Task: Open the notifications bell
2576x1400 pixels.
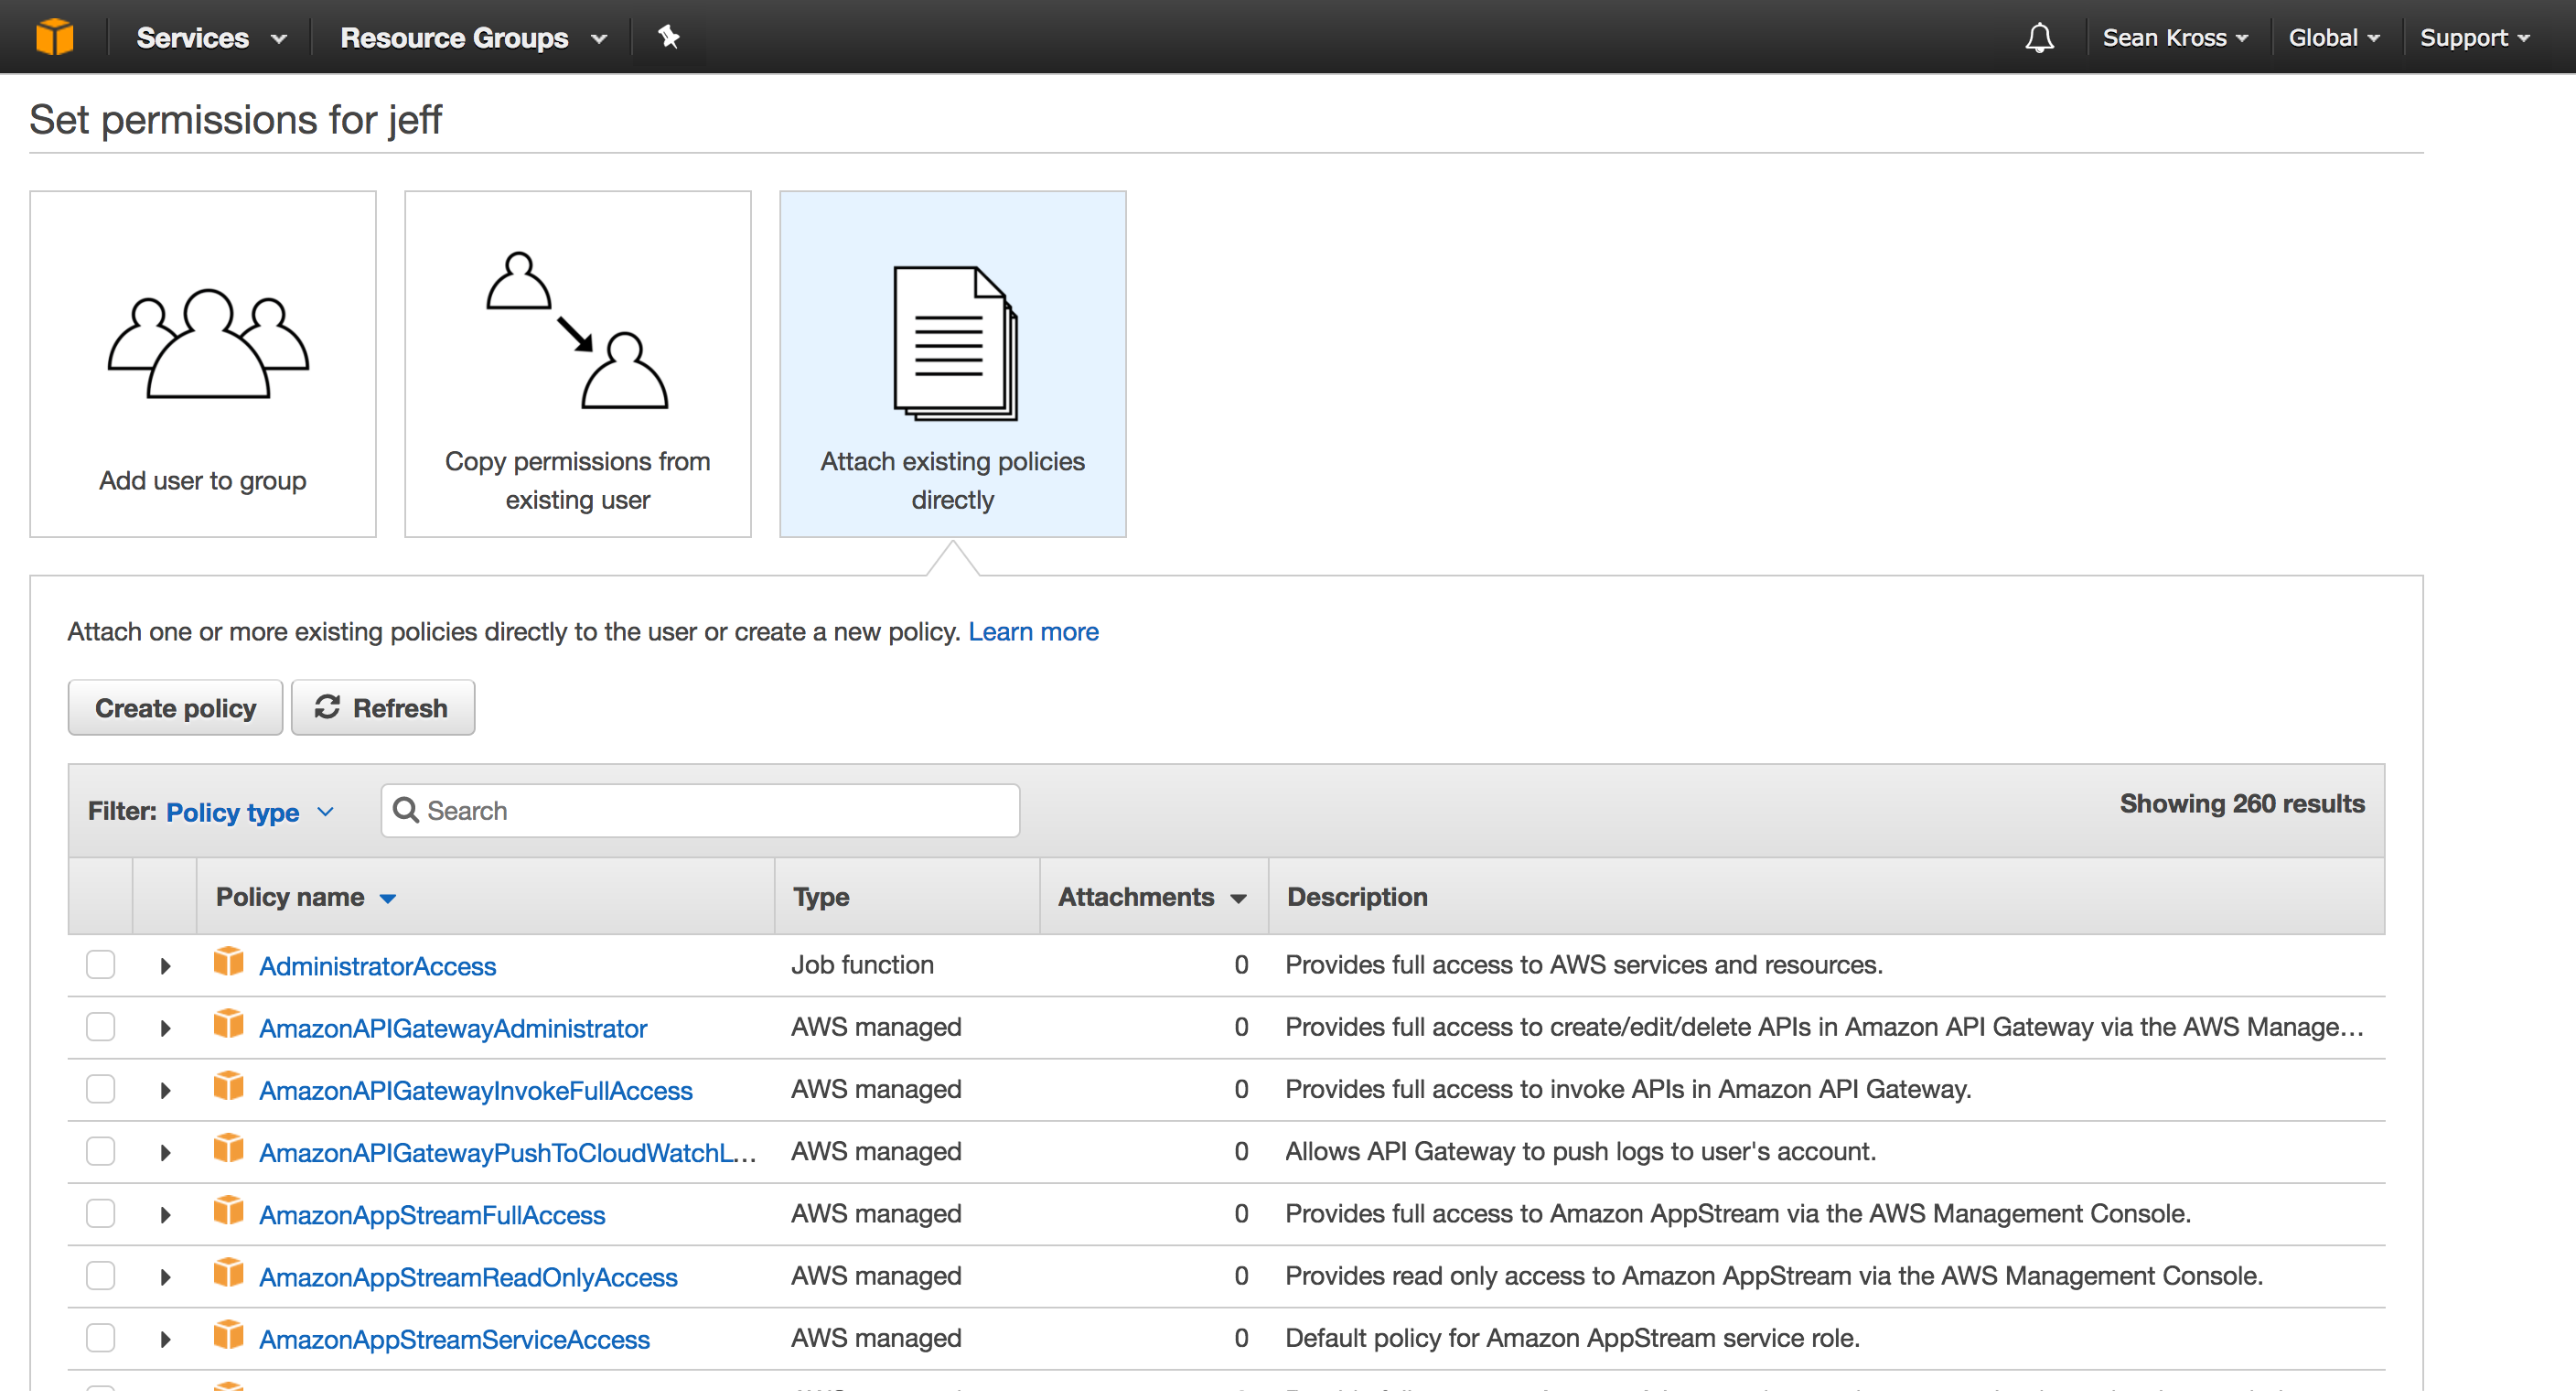Action: [2039, 38]
